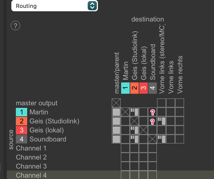Screen dimensions: 214x179
Task: Open the Routing view dropdown
Action: click(x=54, y=6)
